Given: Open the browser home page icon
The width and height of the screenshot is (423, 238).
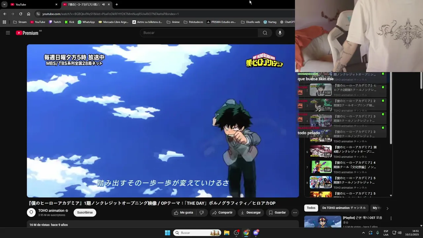Looking at the screenshot, I should [x=29, y=14].
